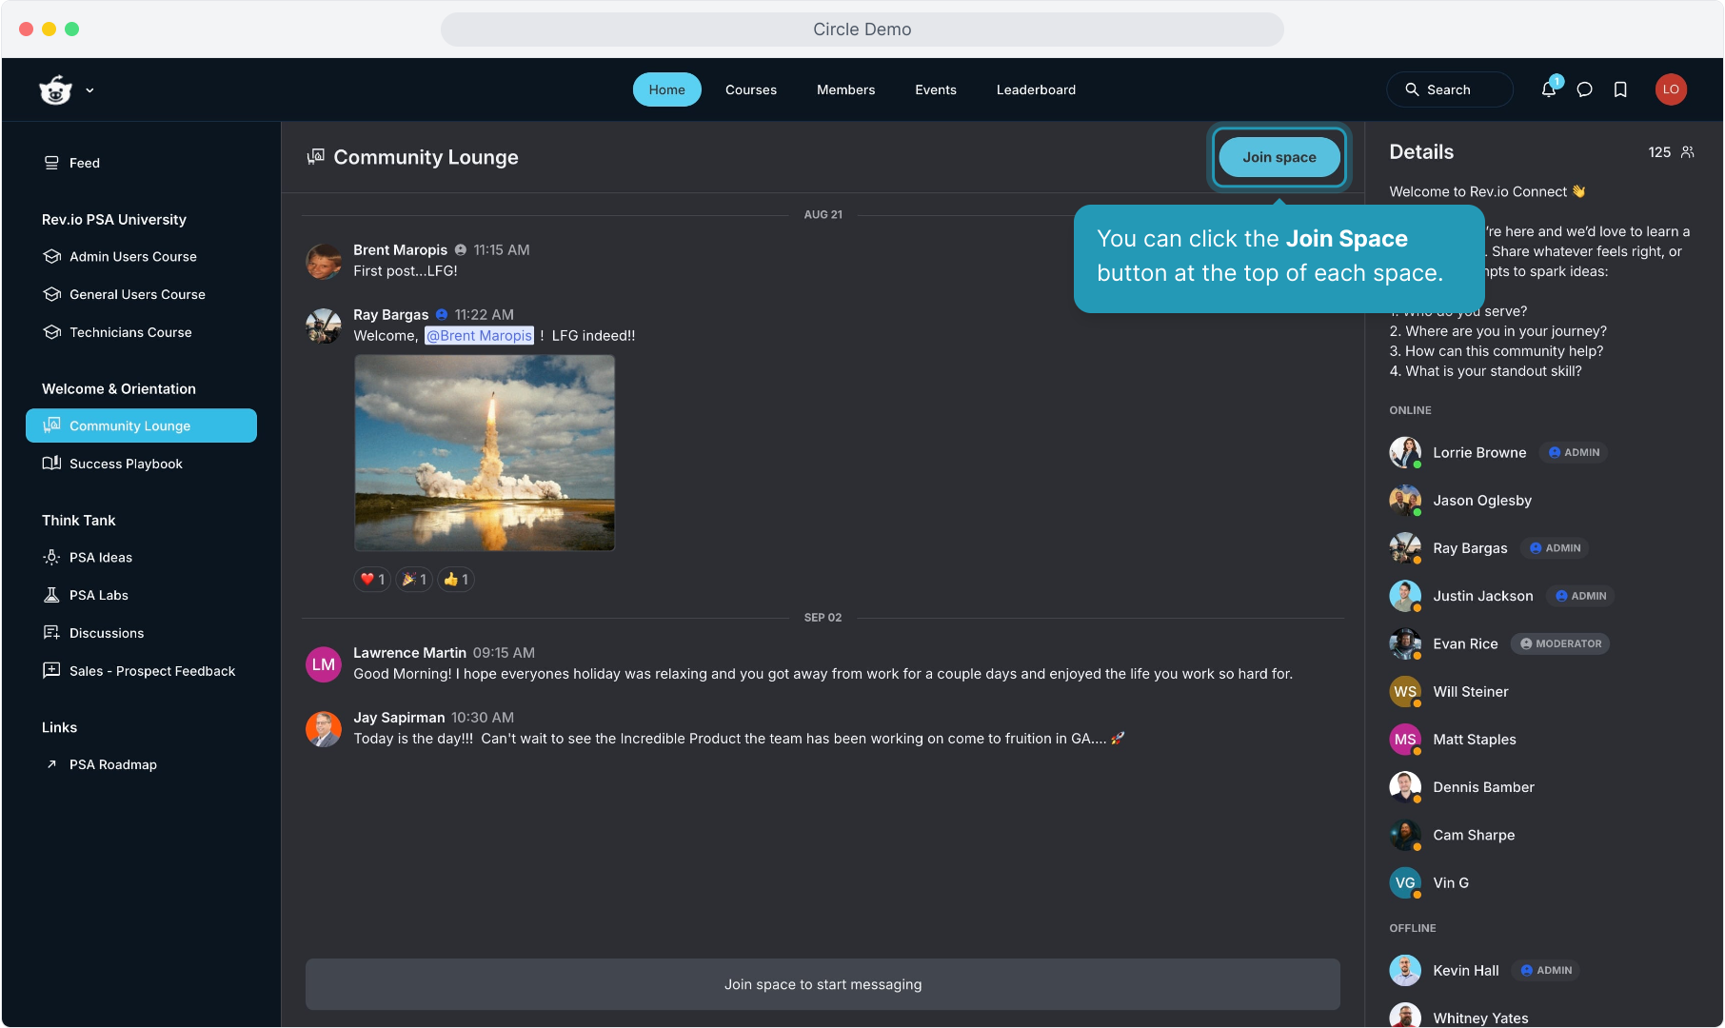Image resolution: width=1725 pixels, height=1028 pixels.
Task: Click Jay Sapirman's name in chat
Action: tap(399, 718)
